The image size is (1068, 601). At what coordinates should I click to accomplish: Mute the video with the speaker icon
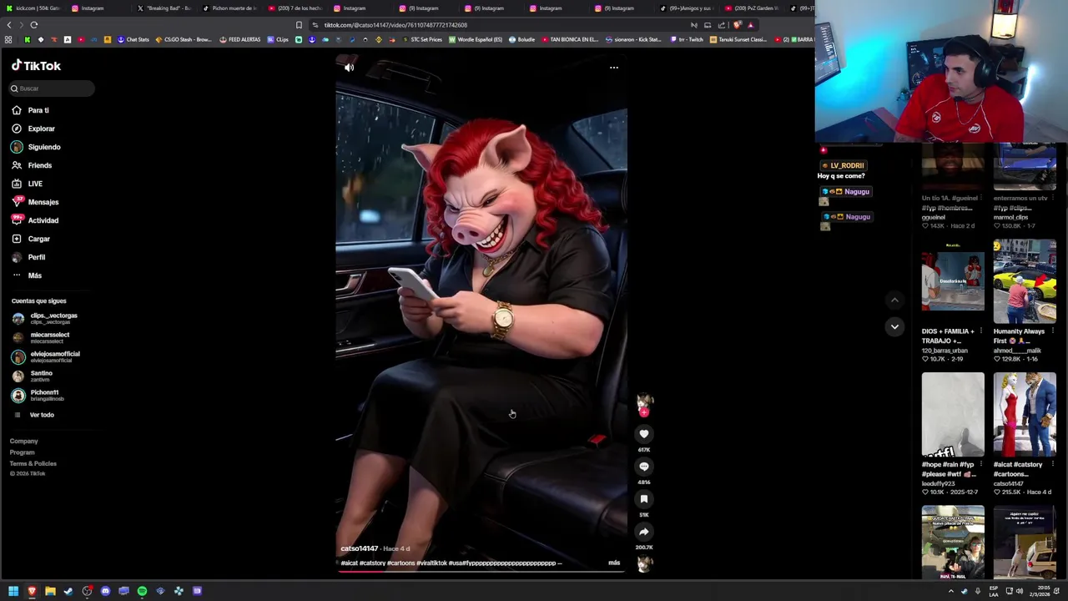[x=349, y=68]
